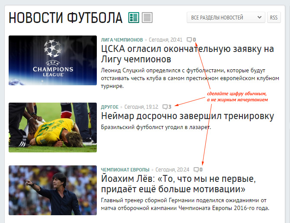Switch to the green thumbnail list view icon
Screen dimensions: 290x223
(134, 18)
